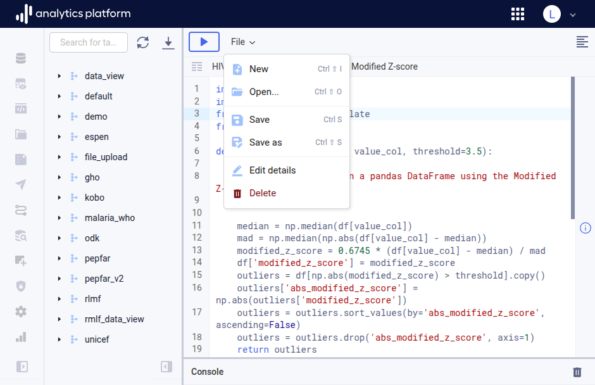Click the Search for tables field
Screen dimensions: 595x385
89,42
